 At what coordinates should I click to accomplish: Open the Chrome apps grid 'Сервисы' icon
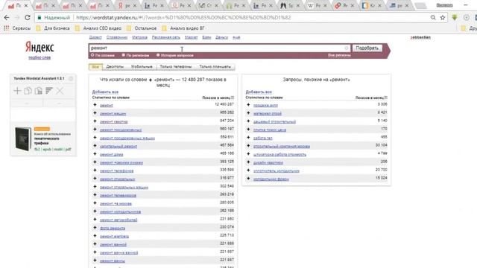pyautogui.click(x=7, y=28)
